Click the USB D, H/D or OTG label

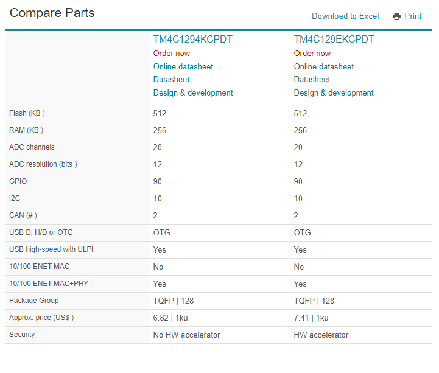(41, 232)
